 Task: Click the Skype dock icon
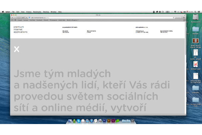tap(78, 121)
